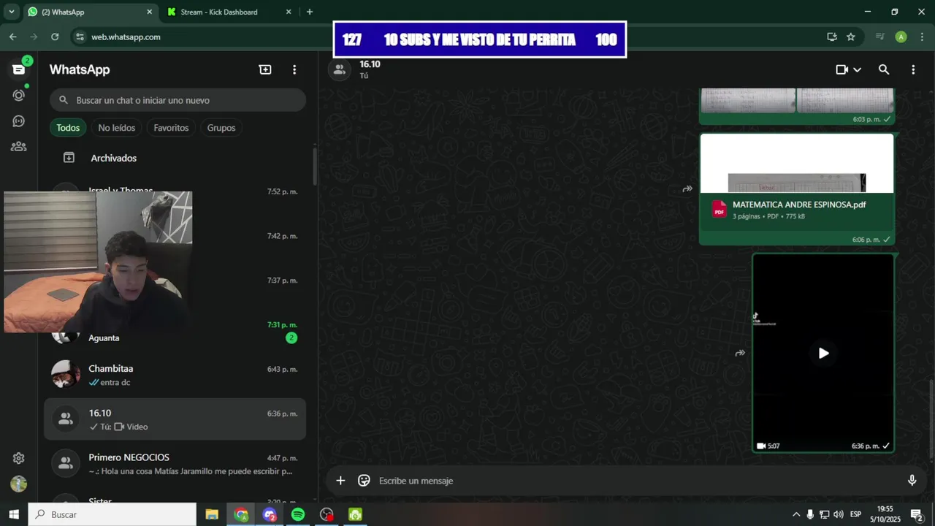
Task: Open the tab search dropdown arrow
Action: [11, 12]
